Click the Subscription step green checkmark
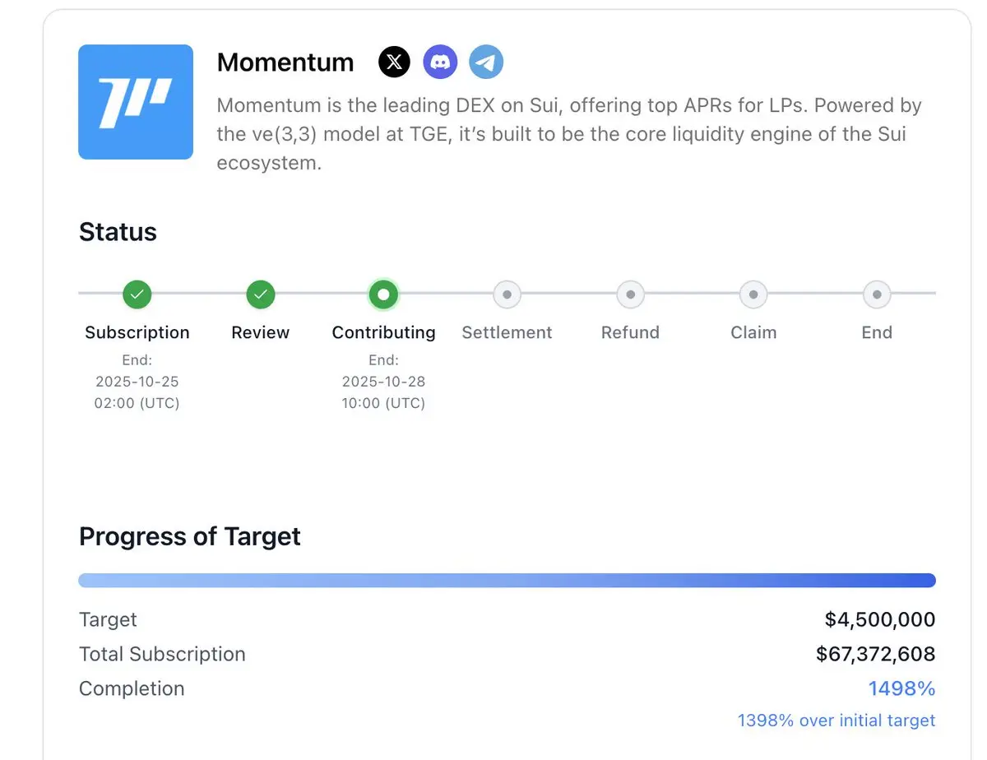The width and height of the screenshot is (987, 760). [x=137, y=294]
